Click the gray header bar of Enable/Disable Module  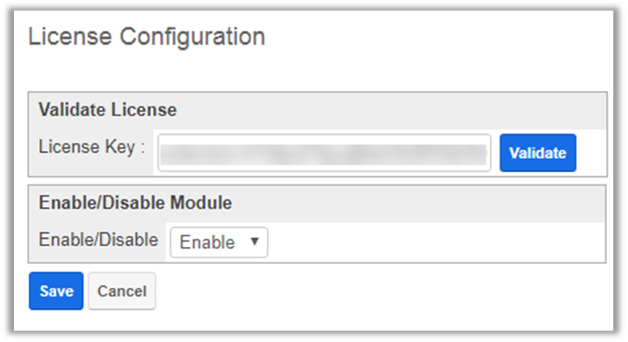click(423, 203)
